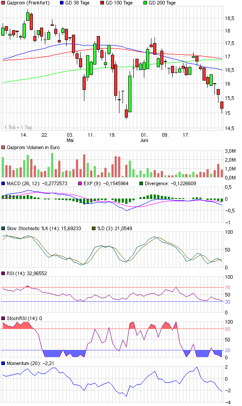This screenshot has width=242, height=406.
Task: Click the teal Slow Stochastic %K swatch
Action: coord(3,229)
